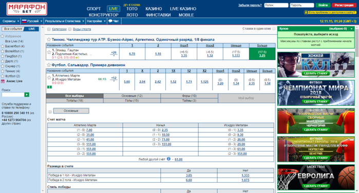Collapse the +52 markets for football match

coord(114,79)
